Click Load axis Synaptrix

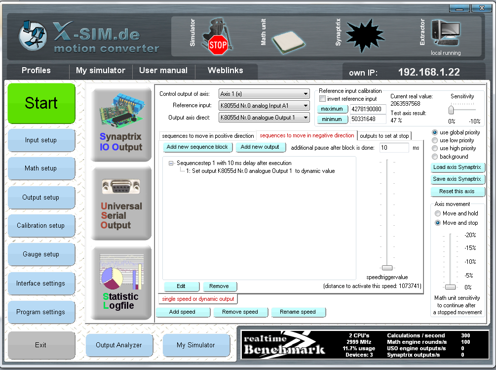click(457, 167)
